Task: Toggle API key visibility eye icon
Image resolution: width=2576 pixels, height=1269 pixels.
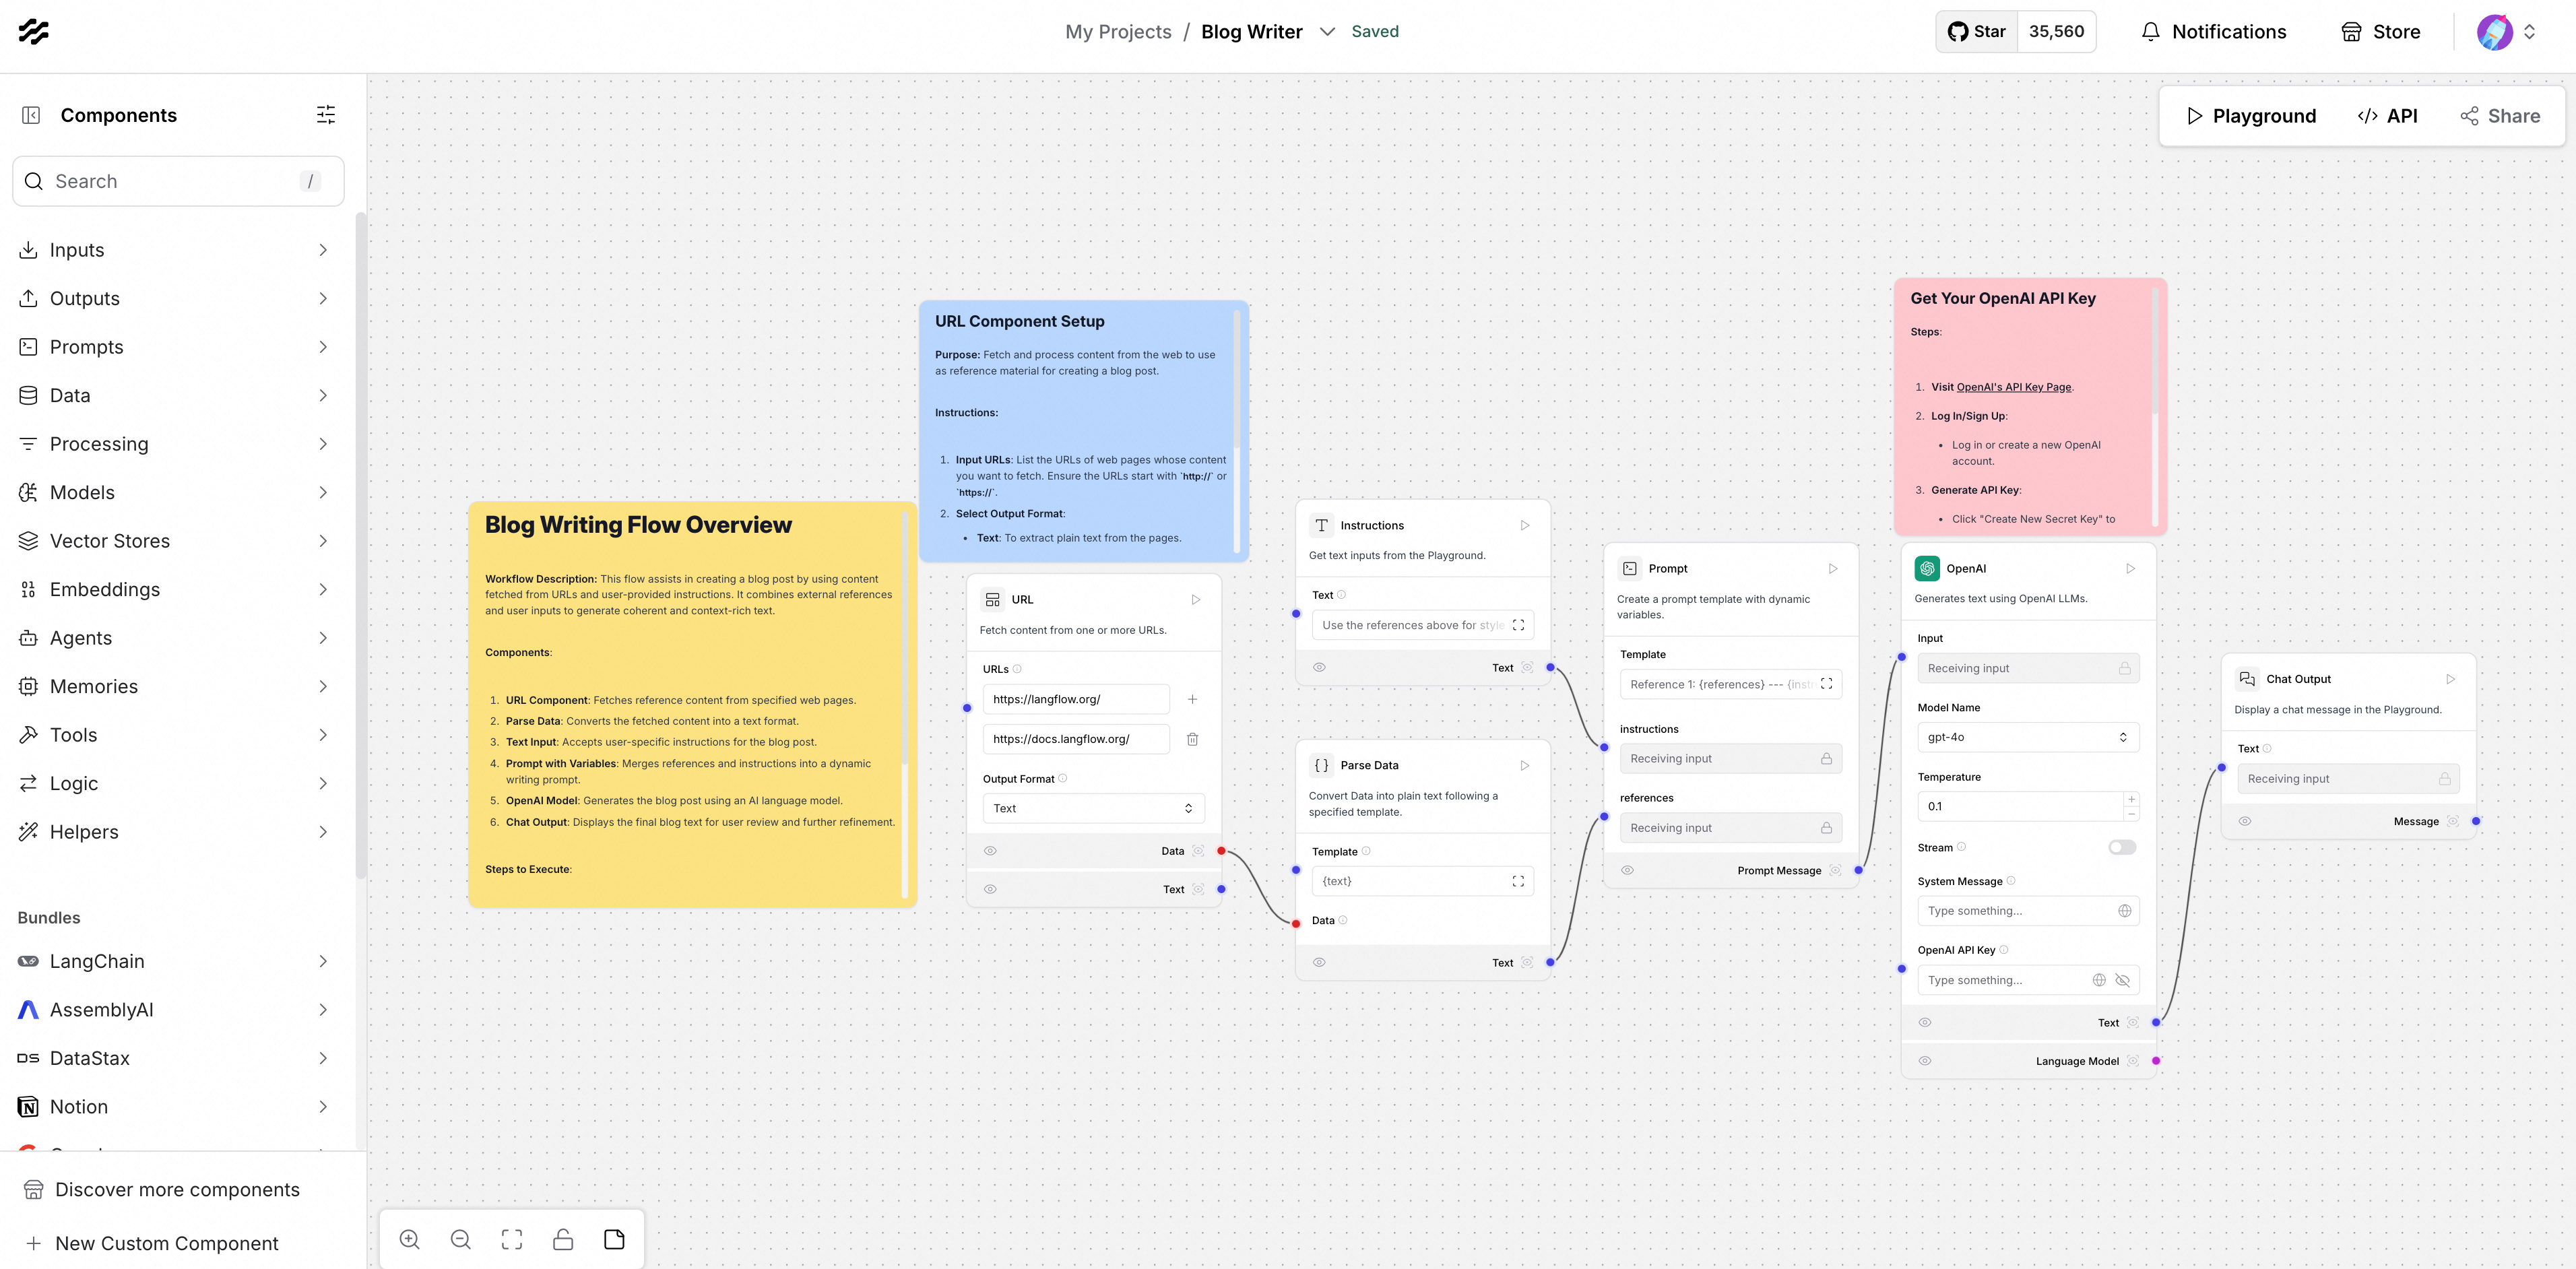Action: tap(2122, 980)
